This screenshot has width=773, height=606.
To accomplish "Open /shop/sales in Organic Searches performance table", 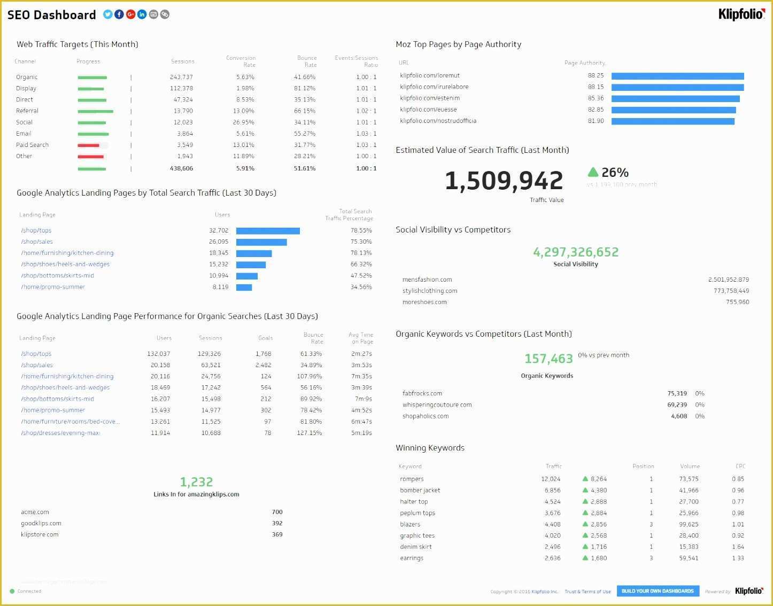I will pyautogui.click(x=37, y=365).
